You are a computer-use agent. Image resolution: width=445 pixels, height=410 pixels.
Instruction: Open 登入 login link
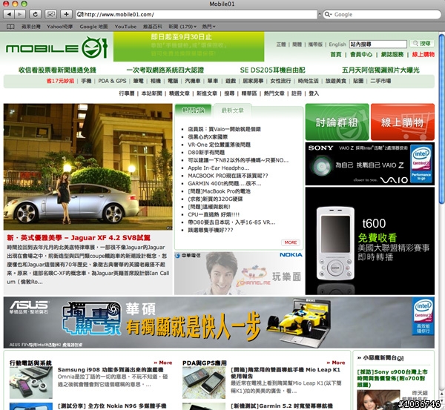pyautogui.click(x=314, y=93)
